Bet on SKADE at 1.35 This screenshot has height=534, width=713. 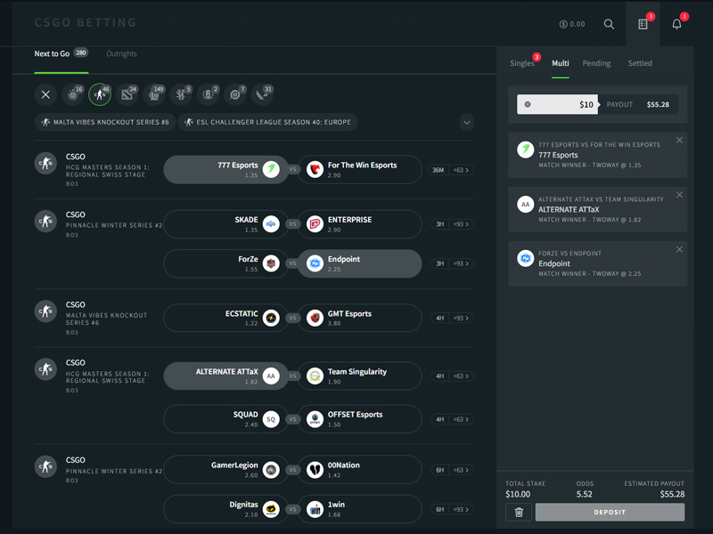click(226, 224)
